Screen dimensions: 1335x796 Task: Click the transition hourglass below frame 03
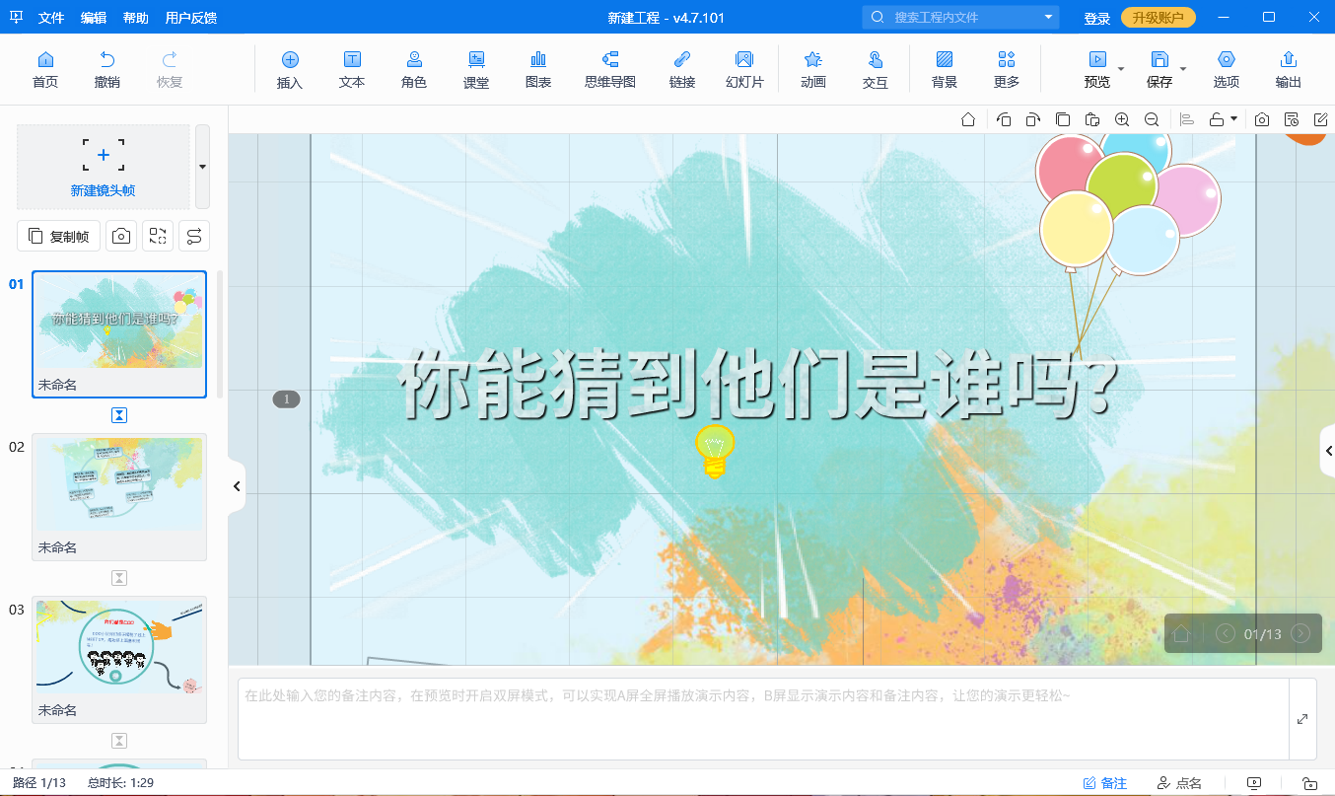pos(119,741)
